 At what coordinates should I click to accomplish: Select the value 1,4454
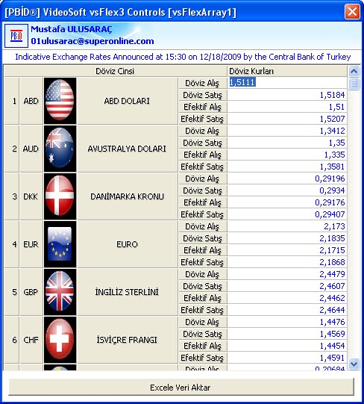(287, 346)
